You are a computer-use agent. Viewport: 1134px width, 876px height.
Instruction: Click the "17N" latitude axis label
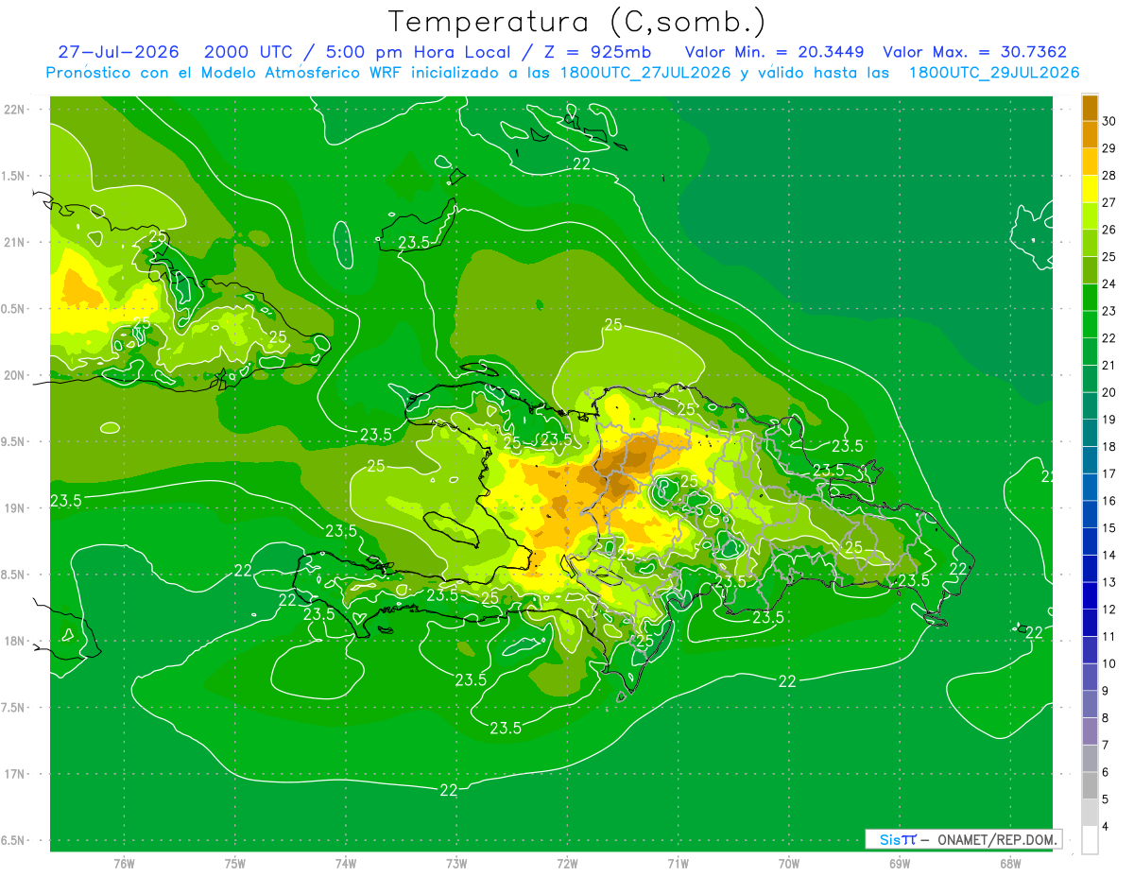(x=14, y=774)
